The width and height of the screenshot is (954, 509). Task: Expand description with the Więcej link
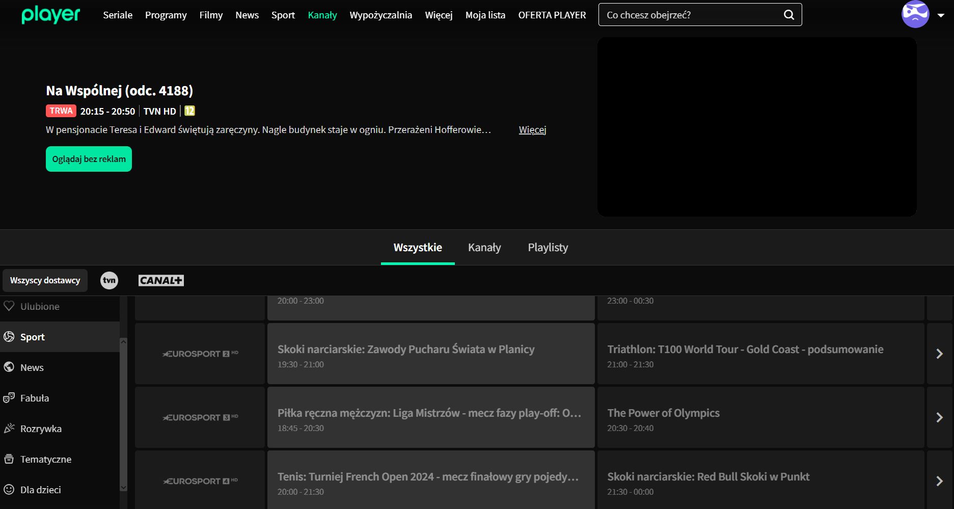pyautogui.click(x=532, y=130)
